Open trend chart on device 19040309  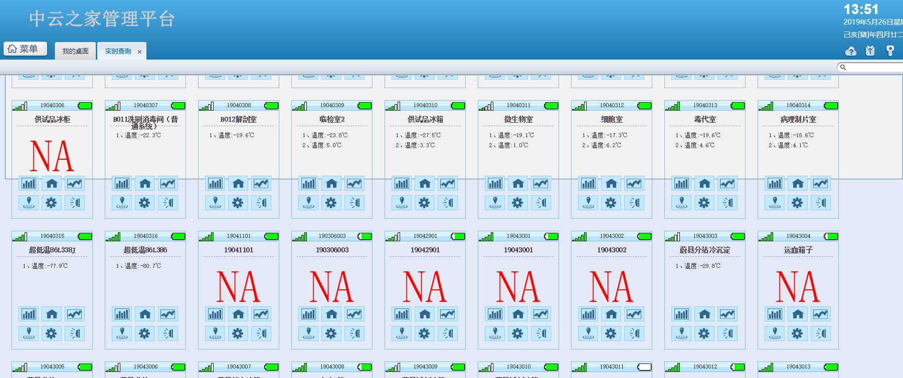pyautogui.click(x=354, y=184)
